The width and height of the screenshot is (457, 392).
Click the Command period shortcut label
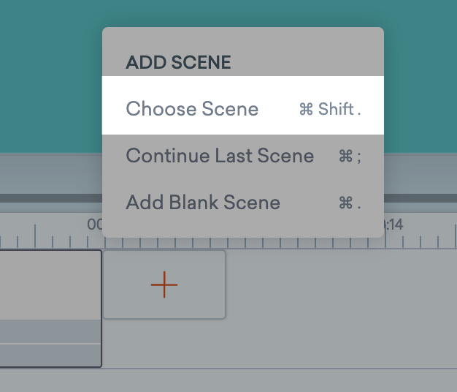coord(350,203)
